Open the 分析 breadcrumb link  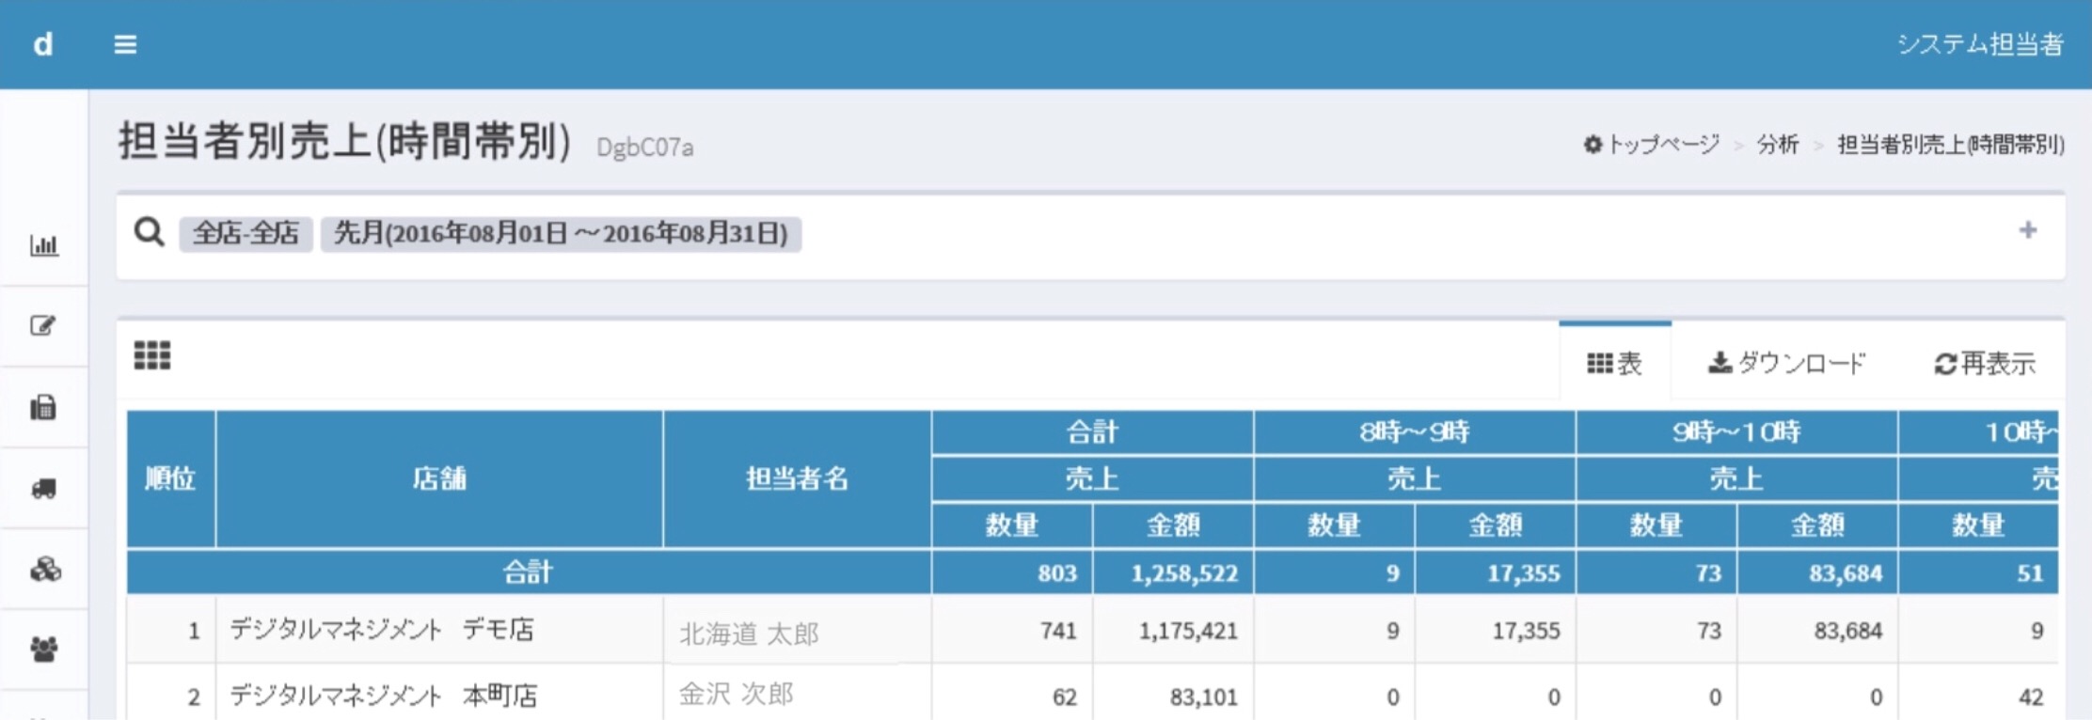[1778, 144]
